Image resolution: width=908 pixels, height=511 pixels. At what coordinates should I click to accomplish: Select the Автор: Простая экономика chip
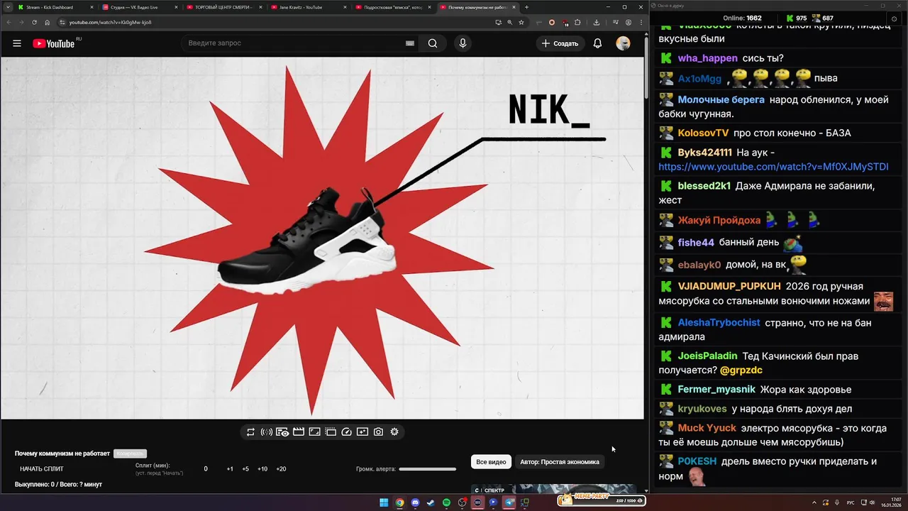point(560,462)
